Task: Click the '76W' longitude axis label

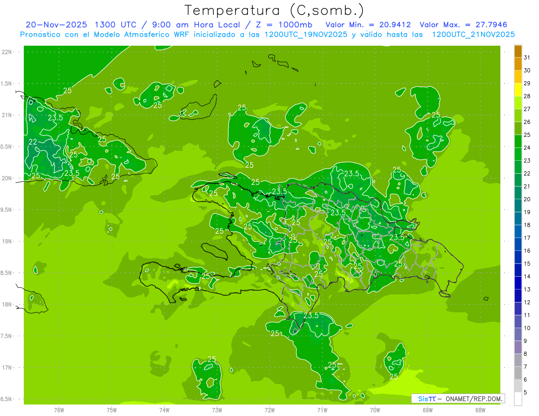Action: click(59, 410)
